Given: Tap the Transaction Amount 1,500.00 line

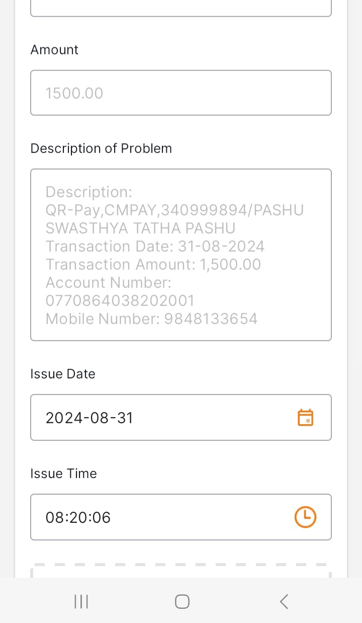Looking at the screenshot, I should (153, 264).
